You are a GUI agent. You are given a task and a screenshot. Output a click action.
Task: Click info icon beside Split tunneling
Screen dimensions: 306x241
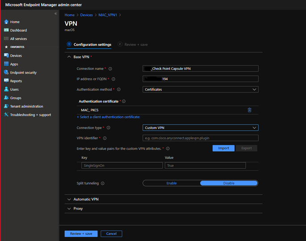click(x=103, y=183)
